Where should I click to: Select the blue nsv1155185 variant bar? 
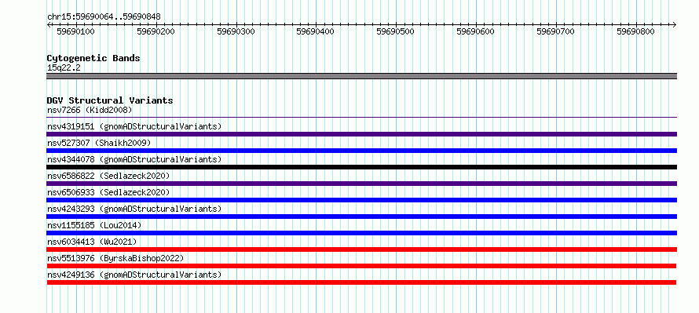pyautogui.click(x=361, y=233)
